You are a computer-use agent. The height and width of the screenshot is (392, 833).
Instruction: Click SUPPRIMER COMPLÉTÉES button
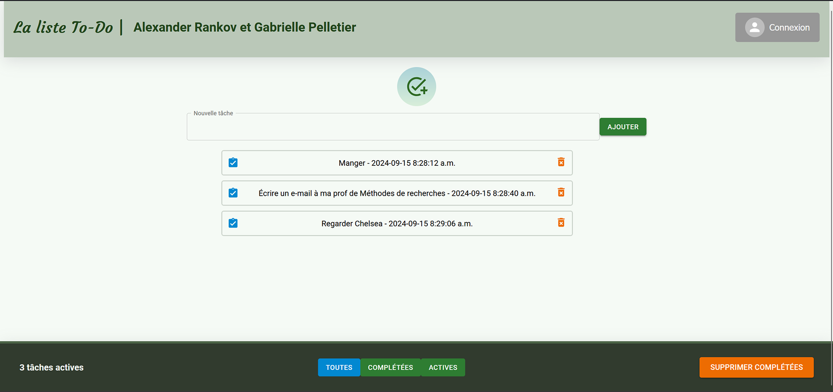[x=756, y=367]
